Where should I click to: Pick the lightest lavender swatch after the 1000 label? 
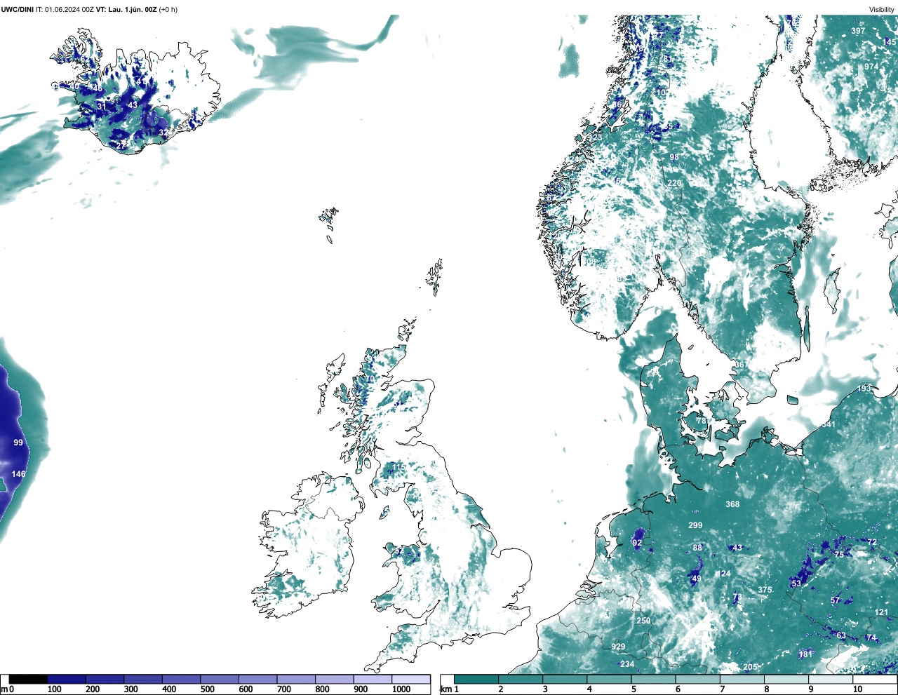[411, 679]
